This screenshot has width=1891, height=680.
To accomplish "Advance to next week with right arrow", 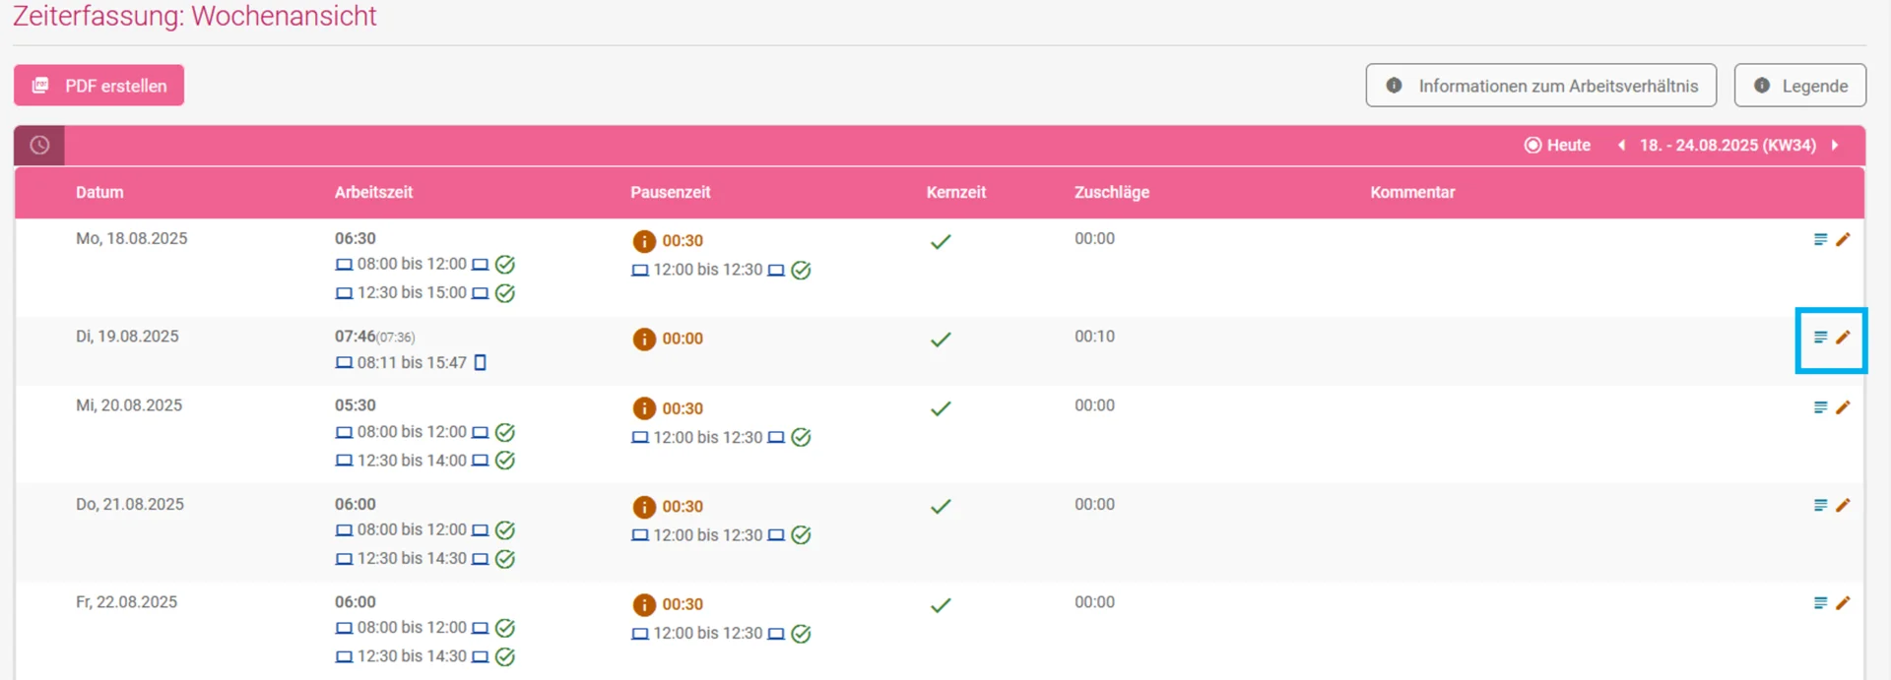I will point(1835,145).
